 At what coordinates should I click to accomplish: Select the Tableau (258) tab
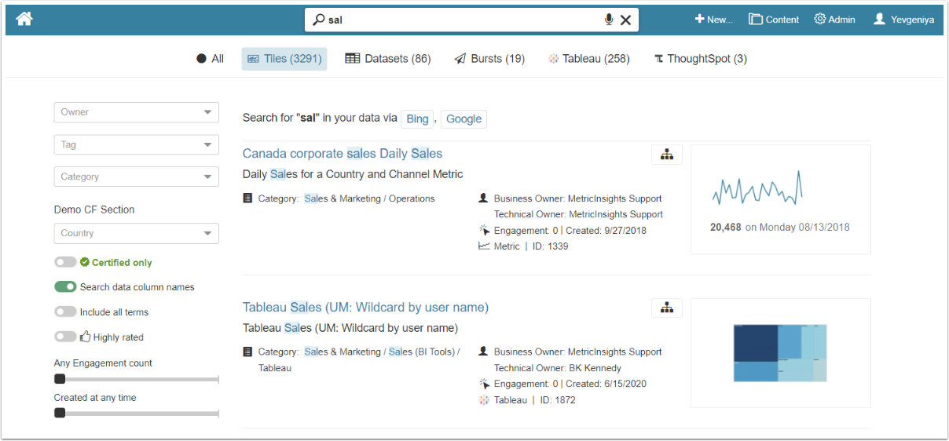pos(588,59)
